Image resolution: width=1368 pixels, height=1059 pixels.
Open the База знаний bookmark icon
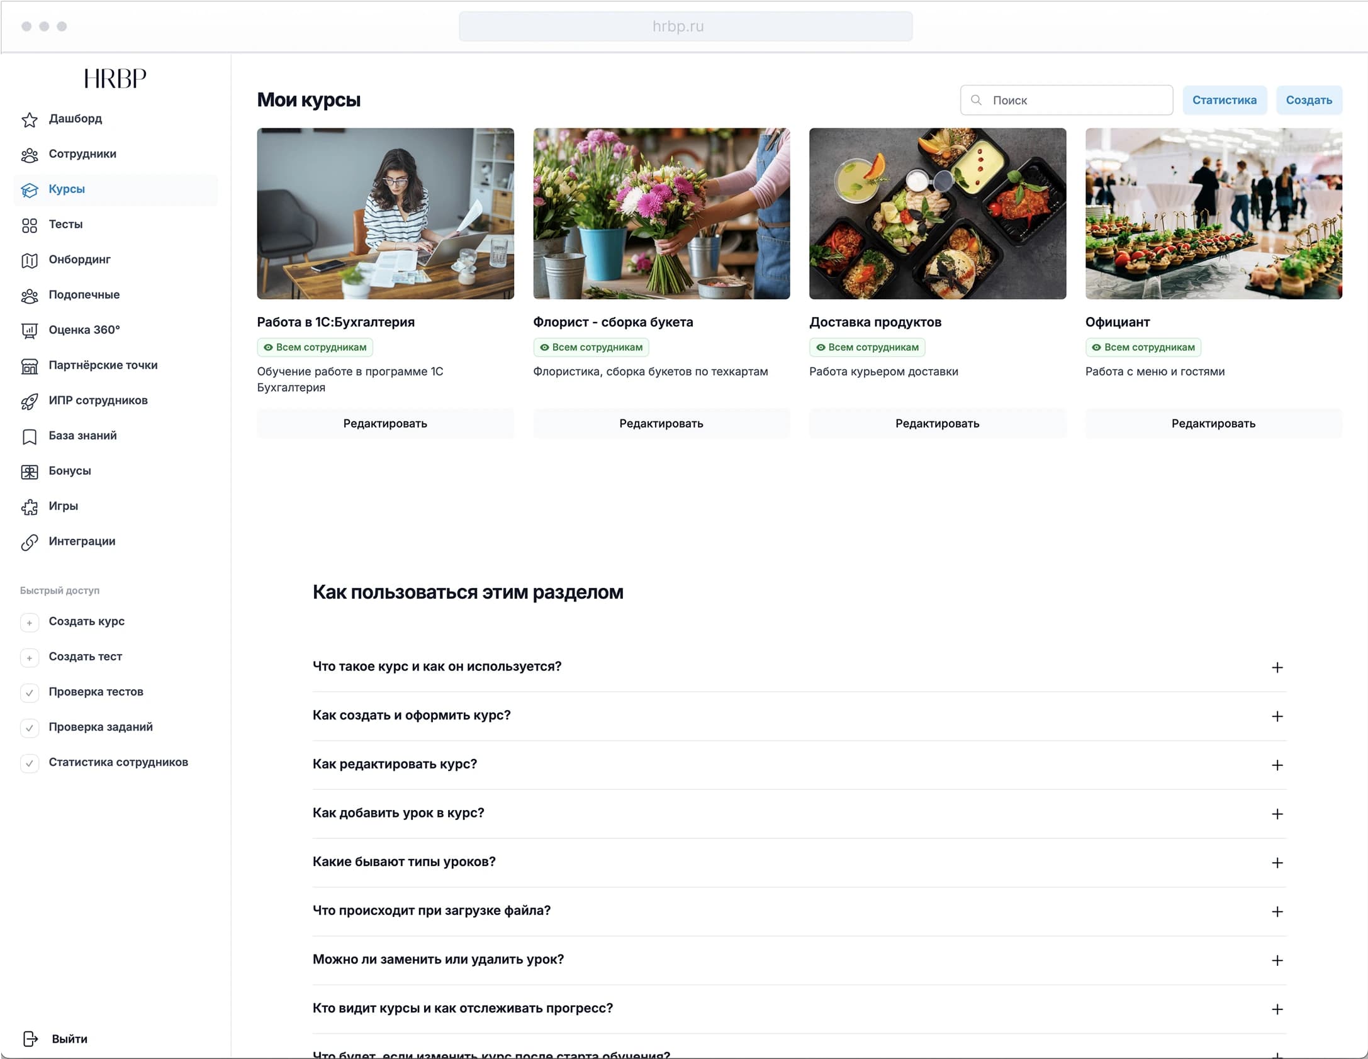pyautogui.click(x=29, y=436)
